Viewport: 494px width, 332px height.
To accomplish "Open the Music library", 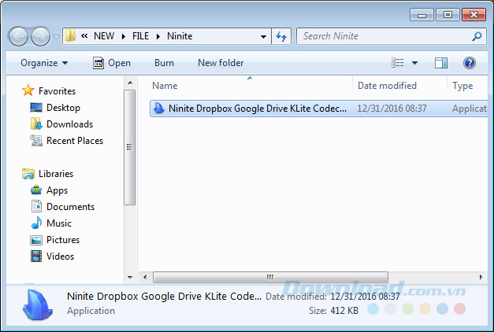I will [59, 223].
